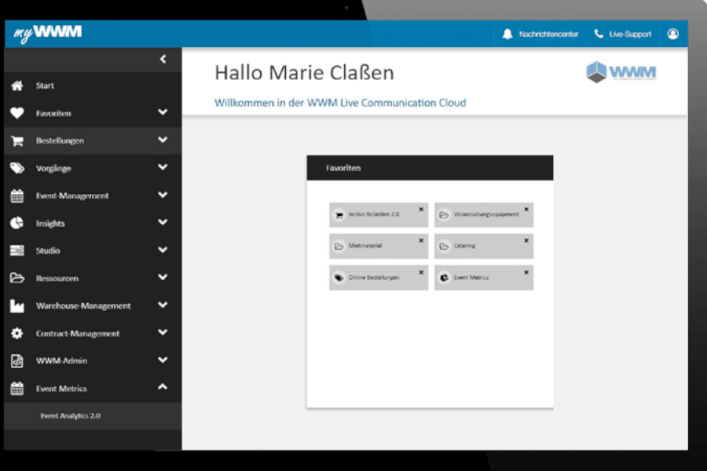
Task: Click the Bestellungen shopping cart icon
Action: [x=17, y=141]
